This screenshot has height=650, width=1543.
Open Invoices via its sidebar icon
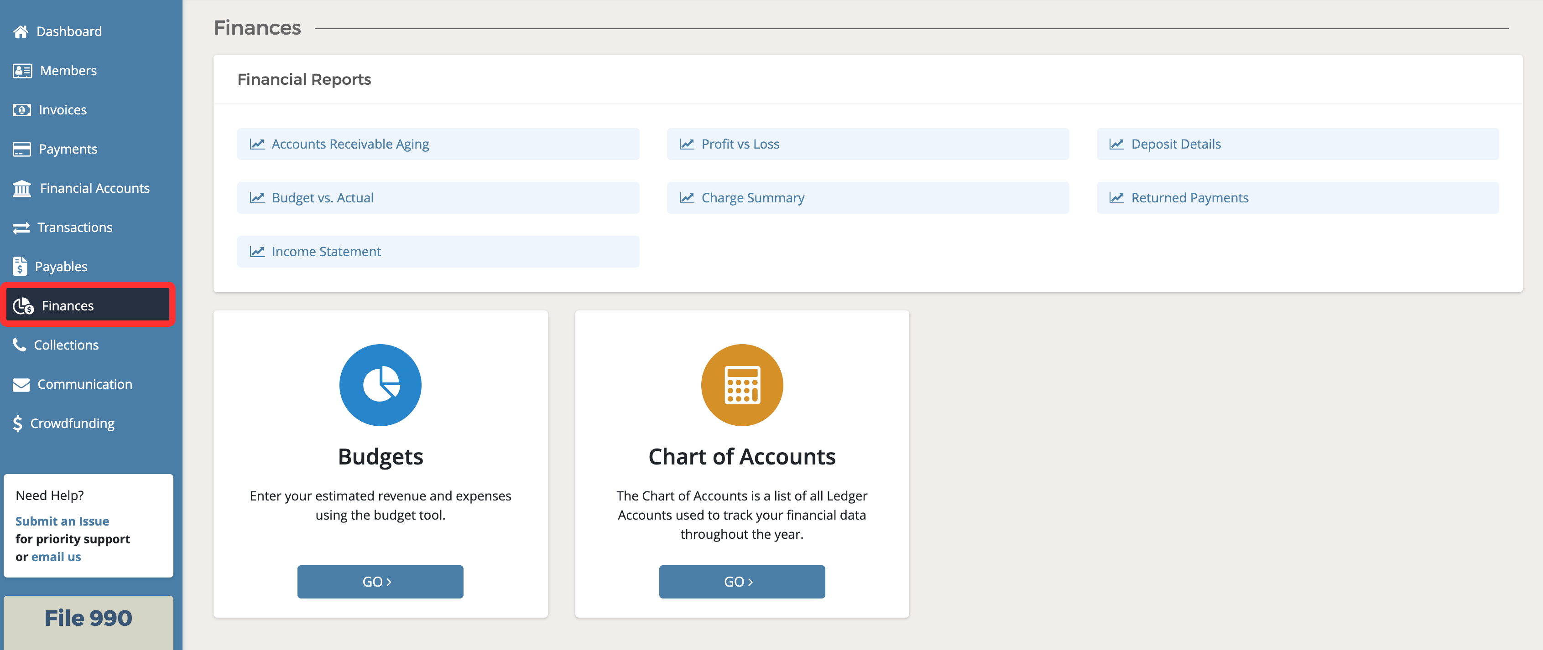click(x=21, y=109)
